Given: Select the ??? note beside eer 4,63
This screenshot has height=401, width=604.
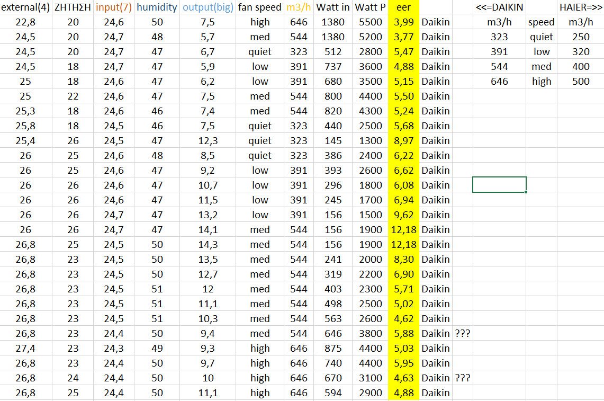Looking at the screenshot, I should click(463, 378).
